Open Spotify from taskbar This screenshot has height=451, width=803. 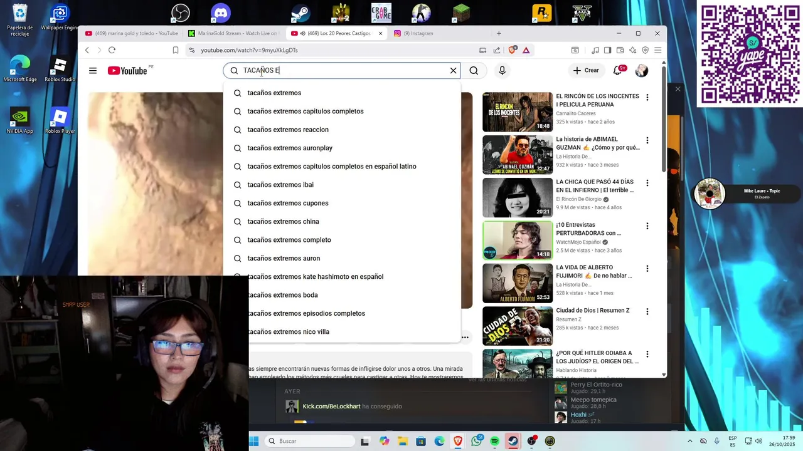(x=495, y=441)
